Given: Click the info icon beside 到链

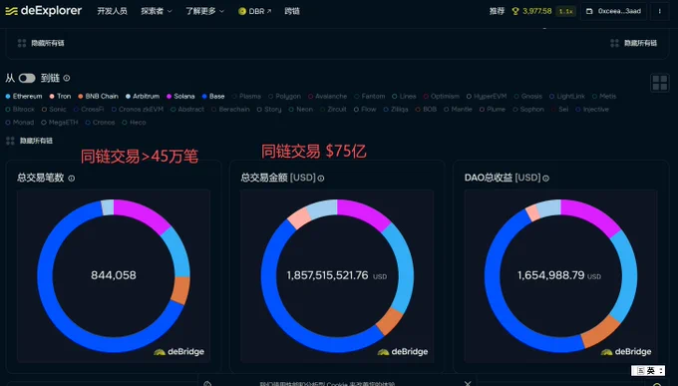Looking at the screenshot, I should click(x=67, y=78).
